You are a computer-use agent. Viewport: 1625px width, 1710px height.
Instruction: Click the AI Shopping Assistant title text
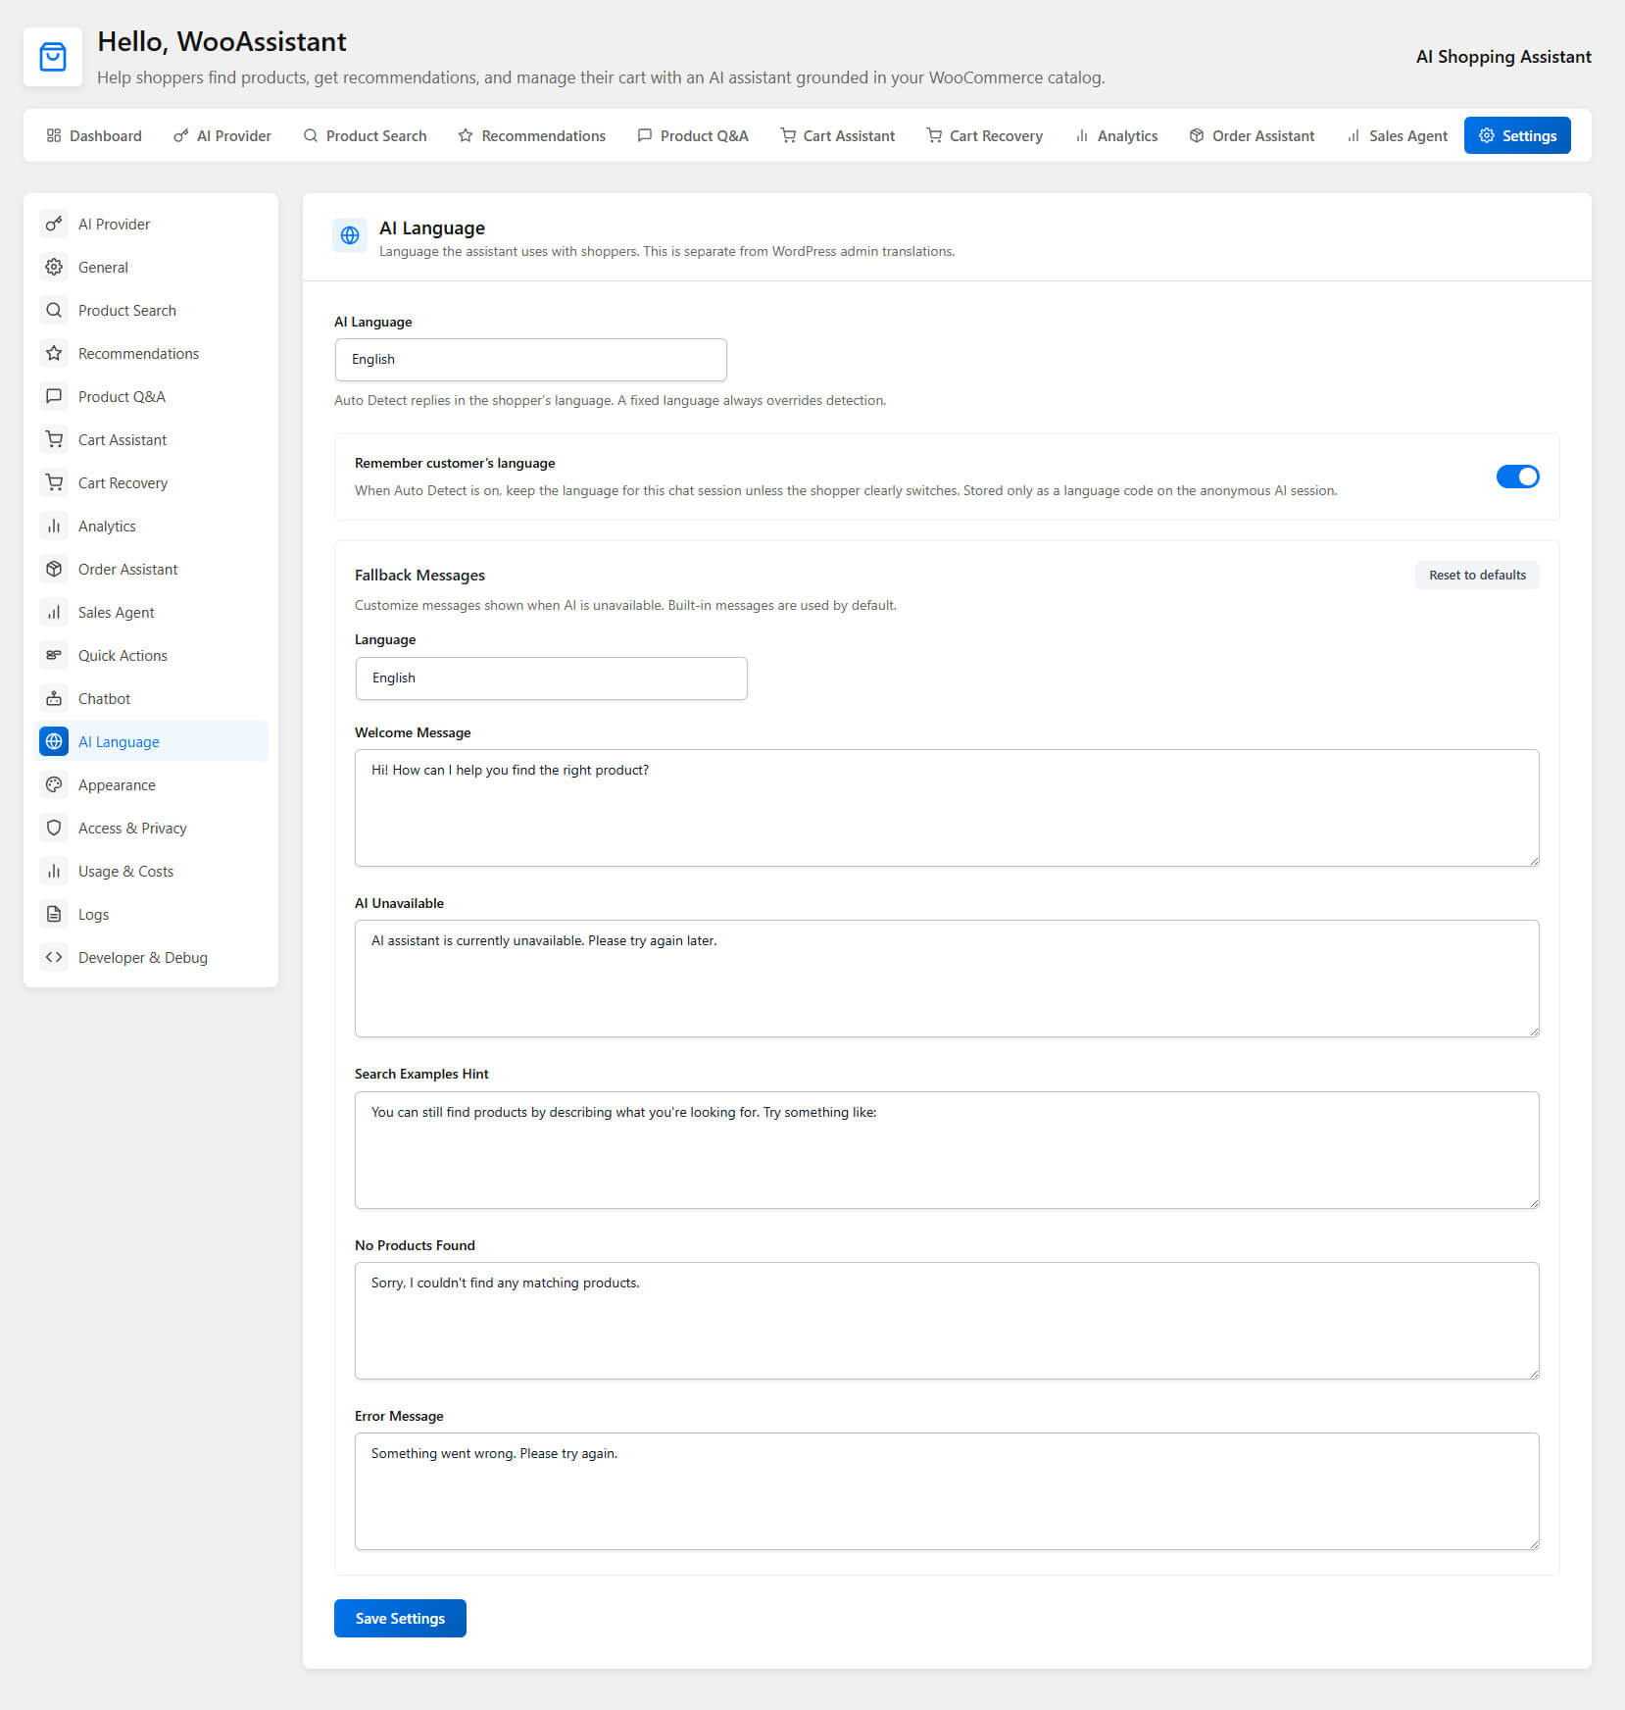[1503, 57]
